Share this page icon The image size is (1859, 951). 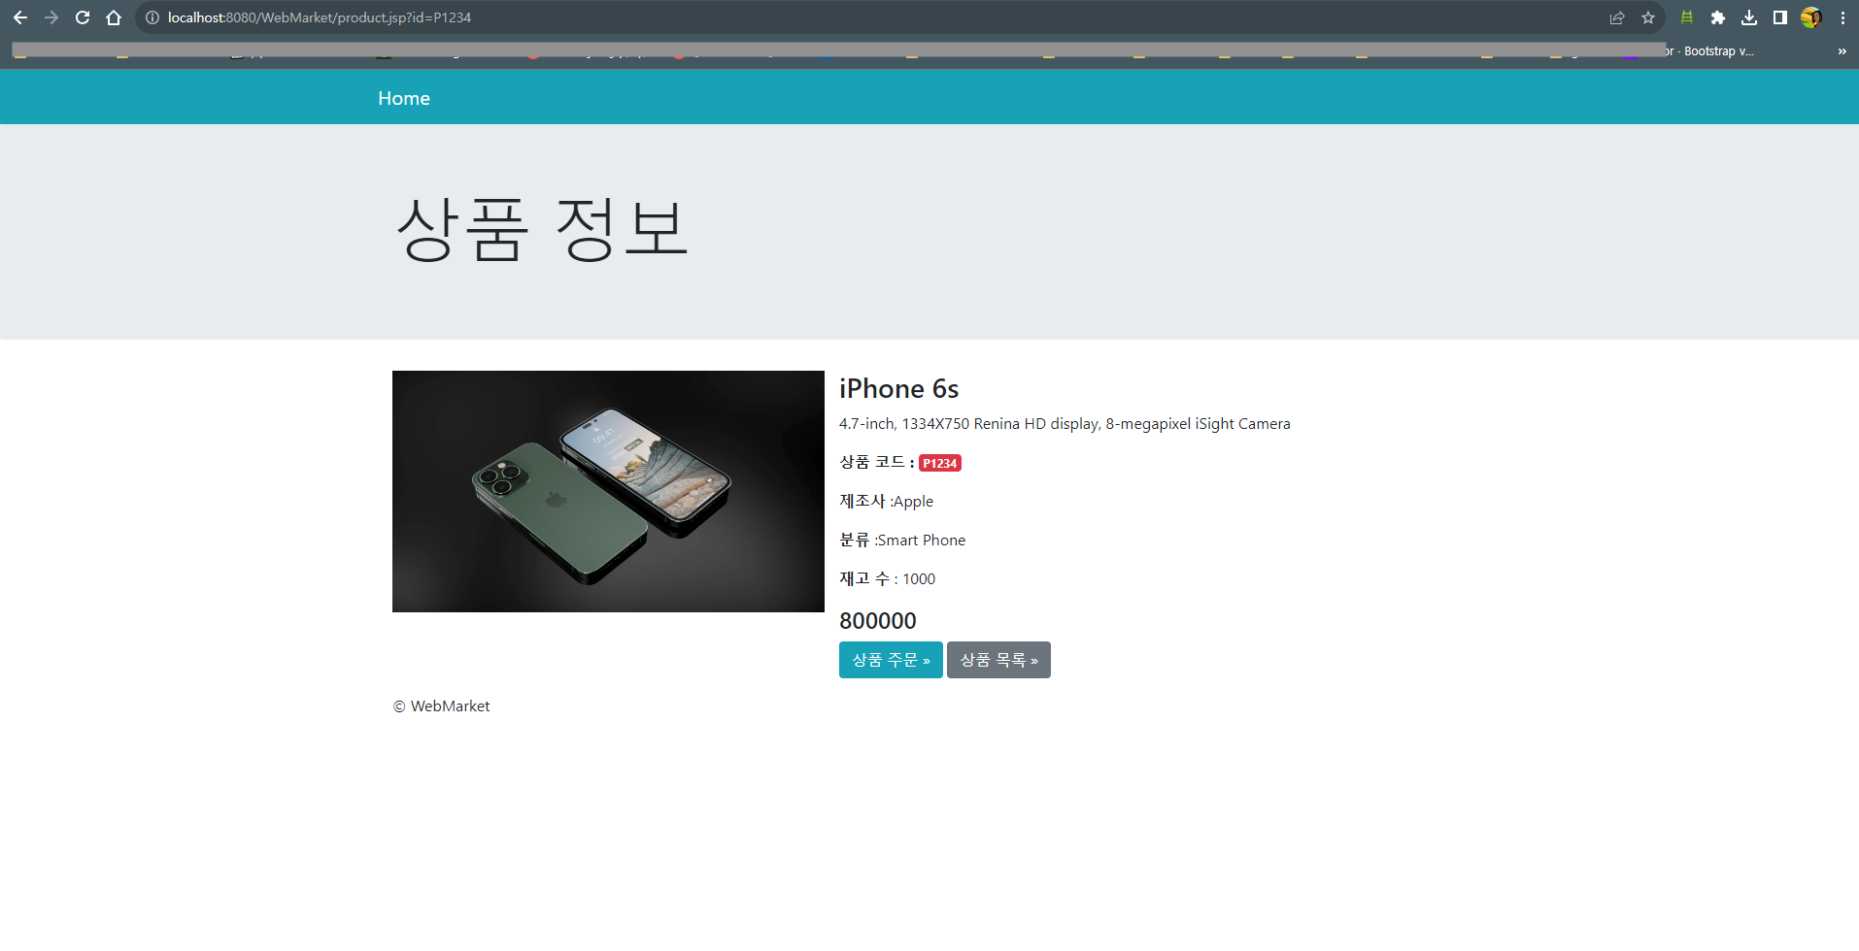pos(1617,17)
